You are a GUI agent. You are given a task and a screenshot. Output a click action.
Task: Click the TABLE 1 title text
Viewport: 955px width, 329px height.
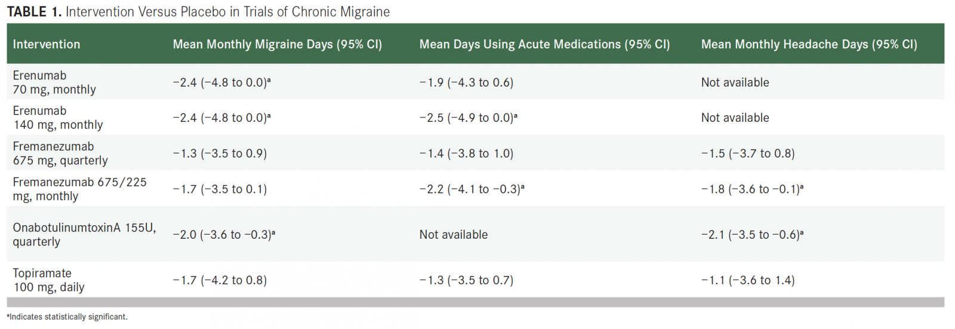pos(198,12)
